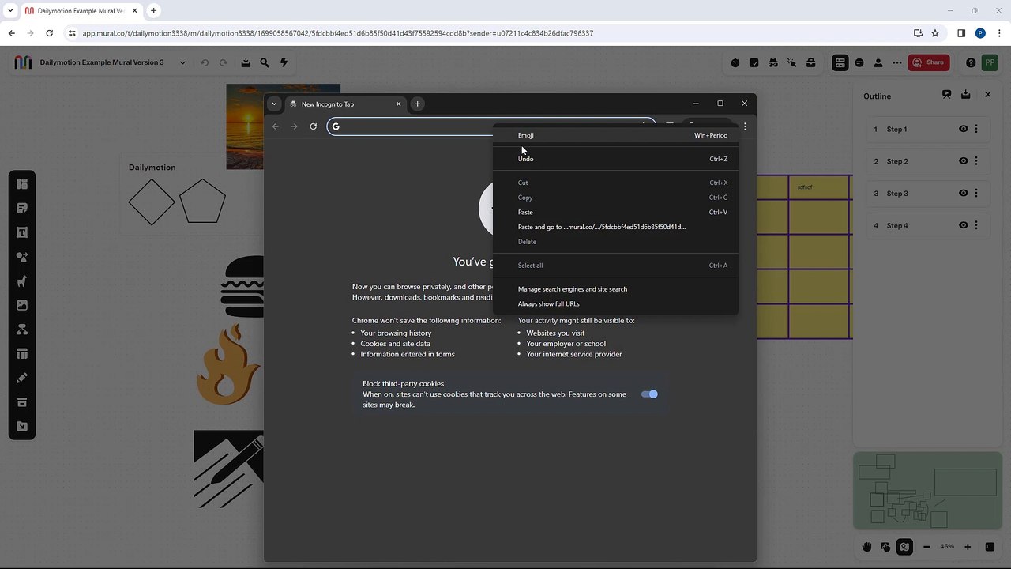The width and height of the screenshot is (1011, 569).
Task: Bookmark the Mural page with the star
Action: [x=935, y=33]
